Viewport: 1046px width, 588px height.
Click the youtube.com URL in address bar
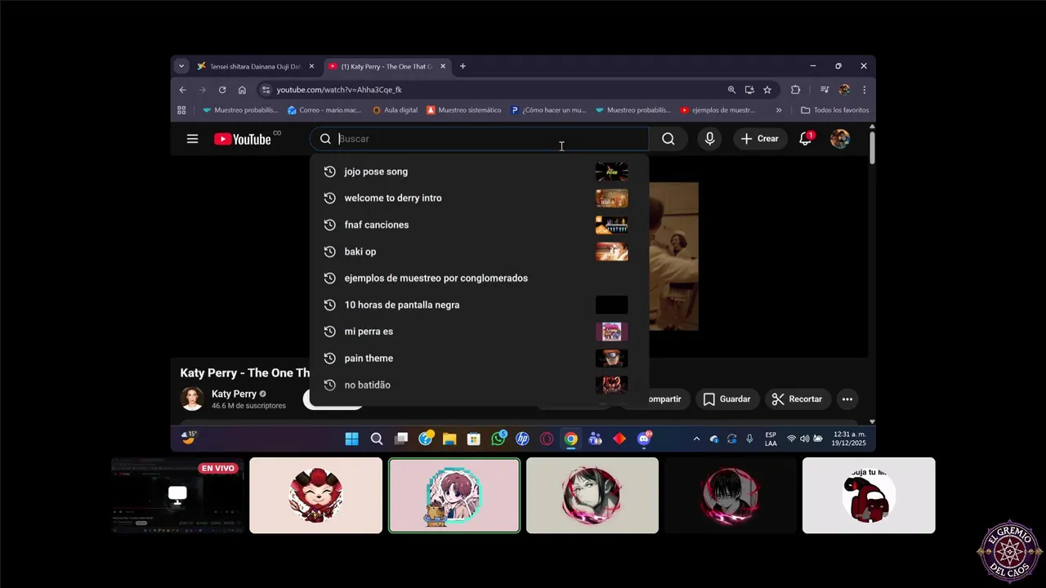(339, 90)
